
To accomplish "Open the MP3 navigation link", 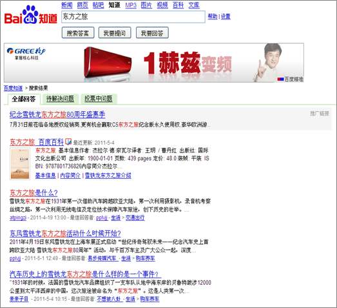I will pos(131,5).
